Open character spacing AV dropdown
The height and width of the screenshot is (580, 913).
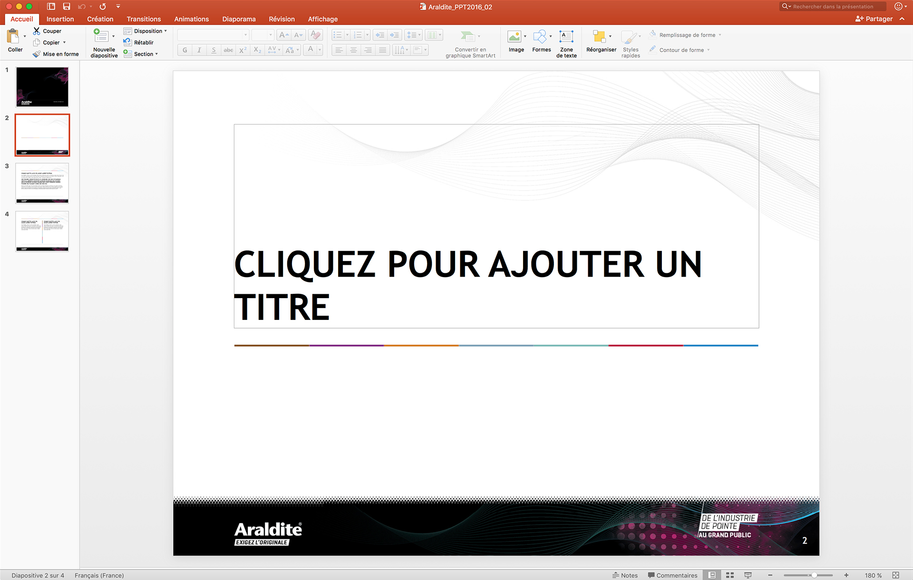click(274, 50)
